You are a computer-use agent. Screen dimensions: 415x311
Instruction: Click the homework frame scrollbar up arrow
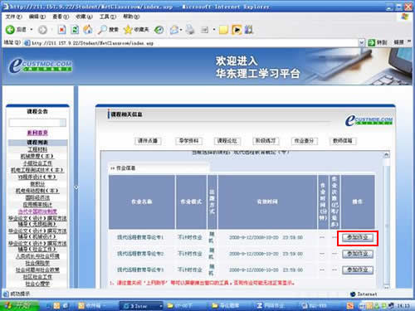387,154
